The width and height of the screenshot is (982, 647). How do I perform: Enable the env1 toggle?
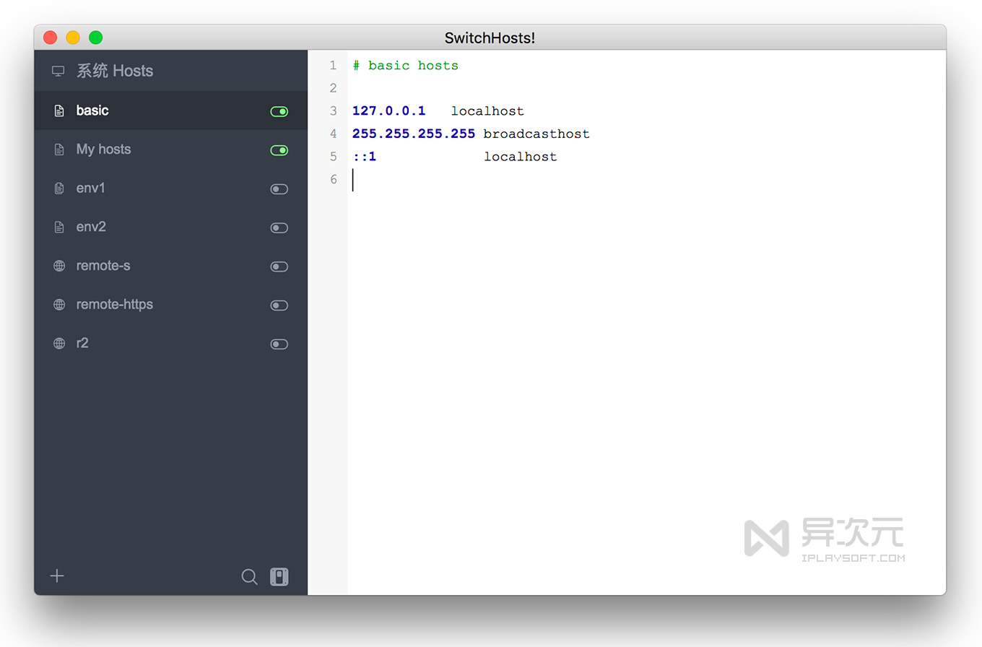coord(279,189)
